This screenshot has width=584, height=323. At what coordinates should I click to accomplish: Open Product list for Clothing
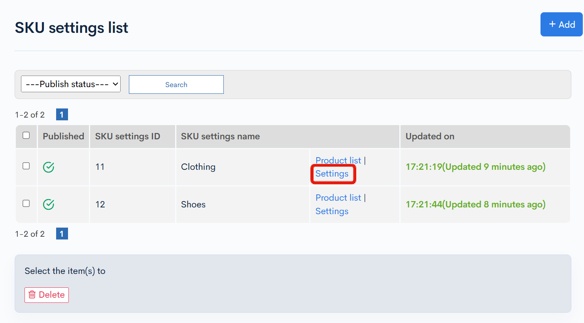coord(338,160)
